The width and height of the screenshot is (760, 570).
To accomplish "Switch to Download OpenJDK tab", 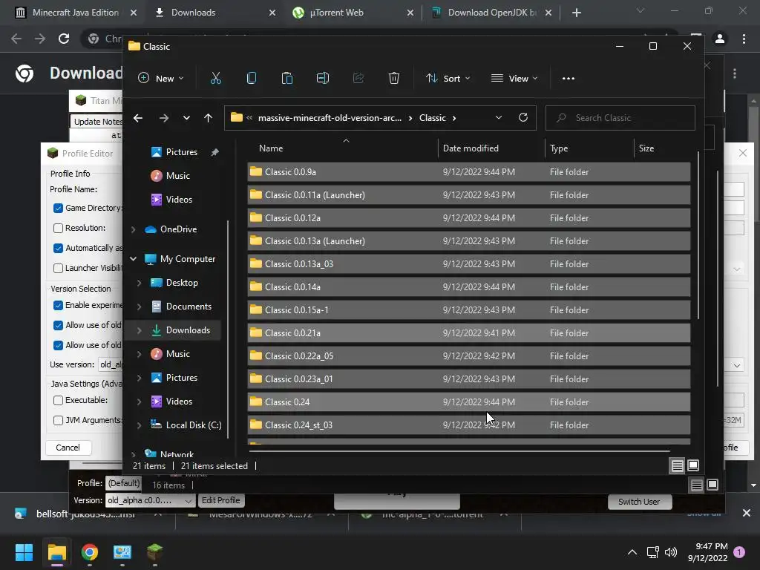I will tap(491, 13).
